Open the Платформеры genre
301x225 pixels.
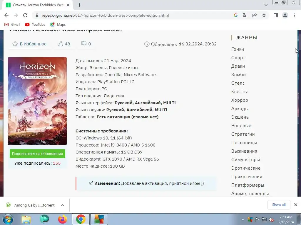click(x=248, y=185)
